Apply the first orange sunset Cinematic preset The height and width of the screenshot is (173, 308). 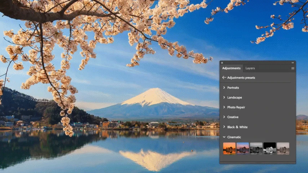click(229, 148)
